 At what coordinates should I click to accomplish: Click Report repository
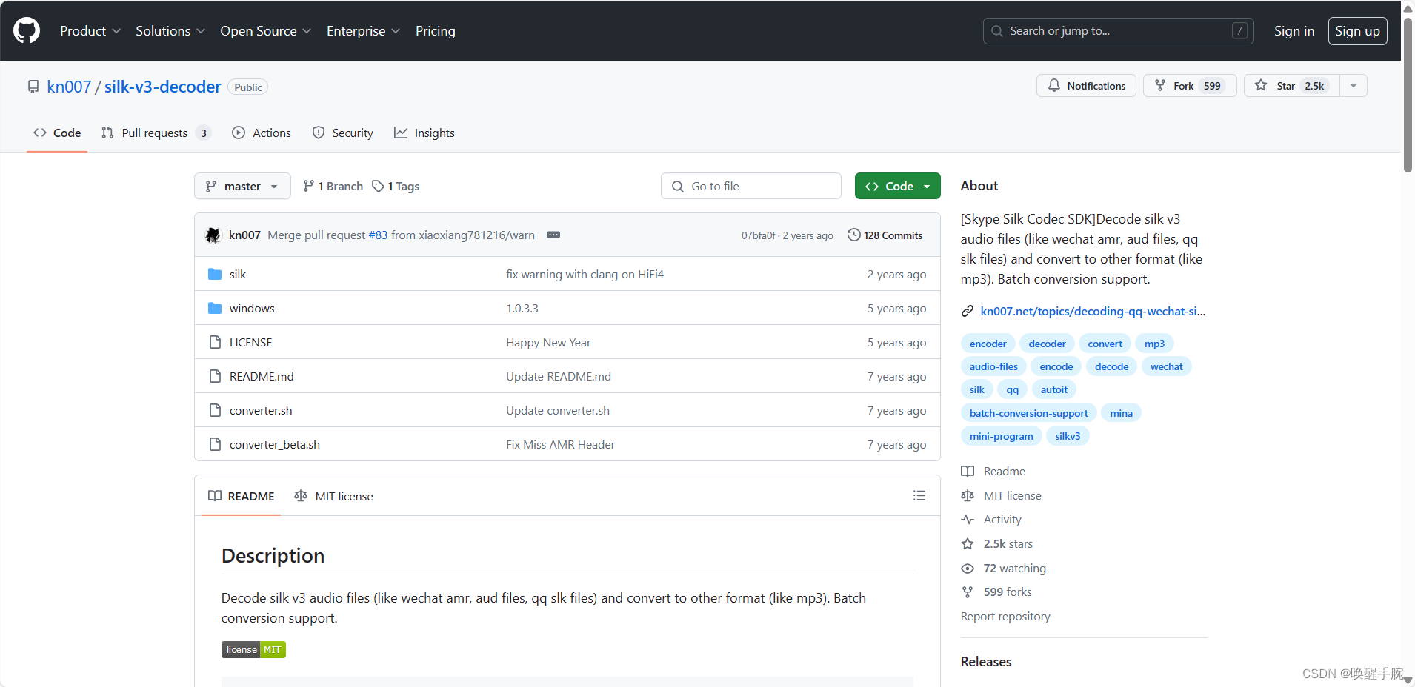coord(1005,616)
